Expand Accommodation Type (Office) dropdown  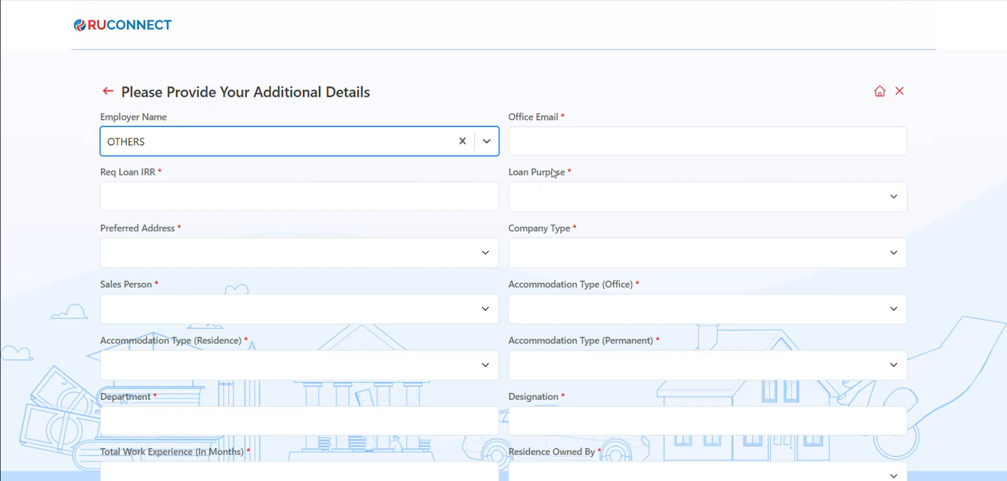[x=707, y=309]
